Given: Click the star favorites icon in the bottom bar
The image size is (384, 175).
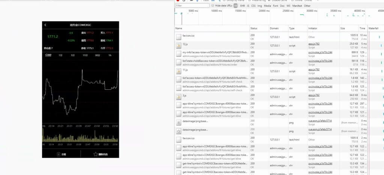Looking at the screenshot, I should tap(96, 154).
